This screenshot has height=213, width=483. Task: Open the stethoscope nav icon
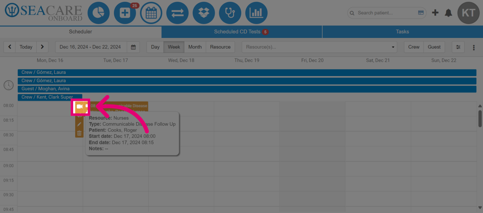point(230,13)
